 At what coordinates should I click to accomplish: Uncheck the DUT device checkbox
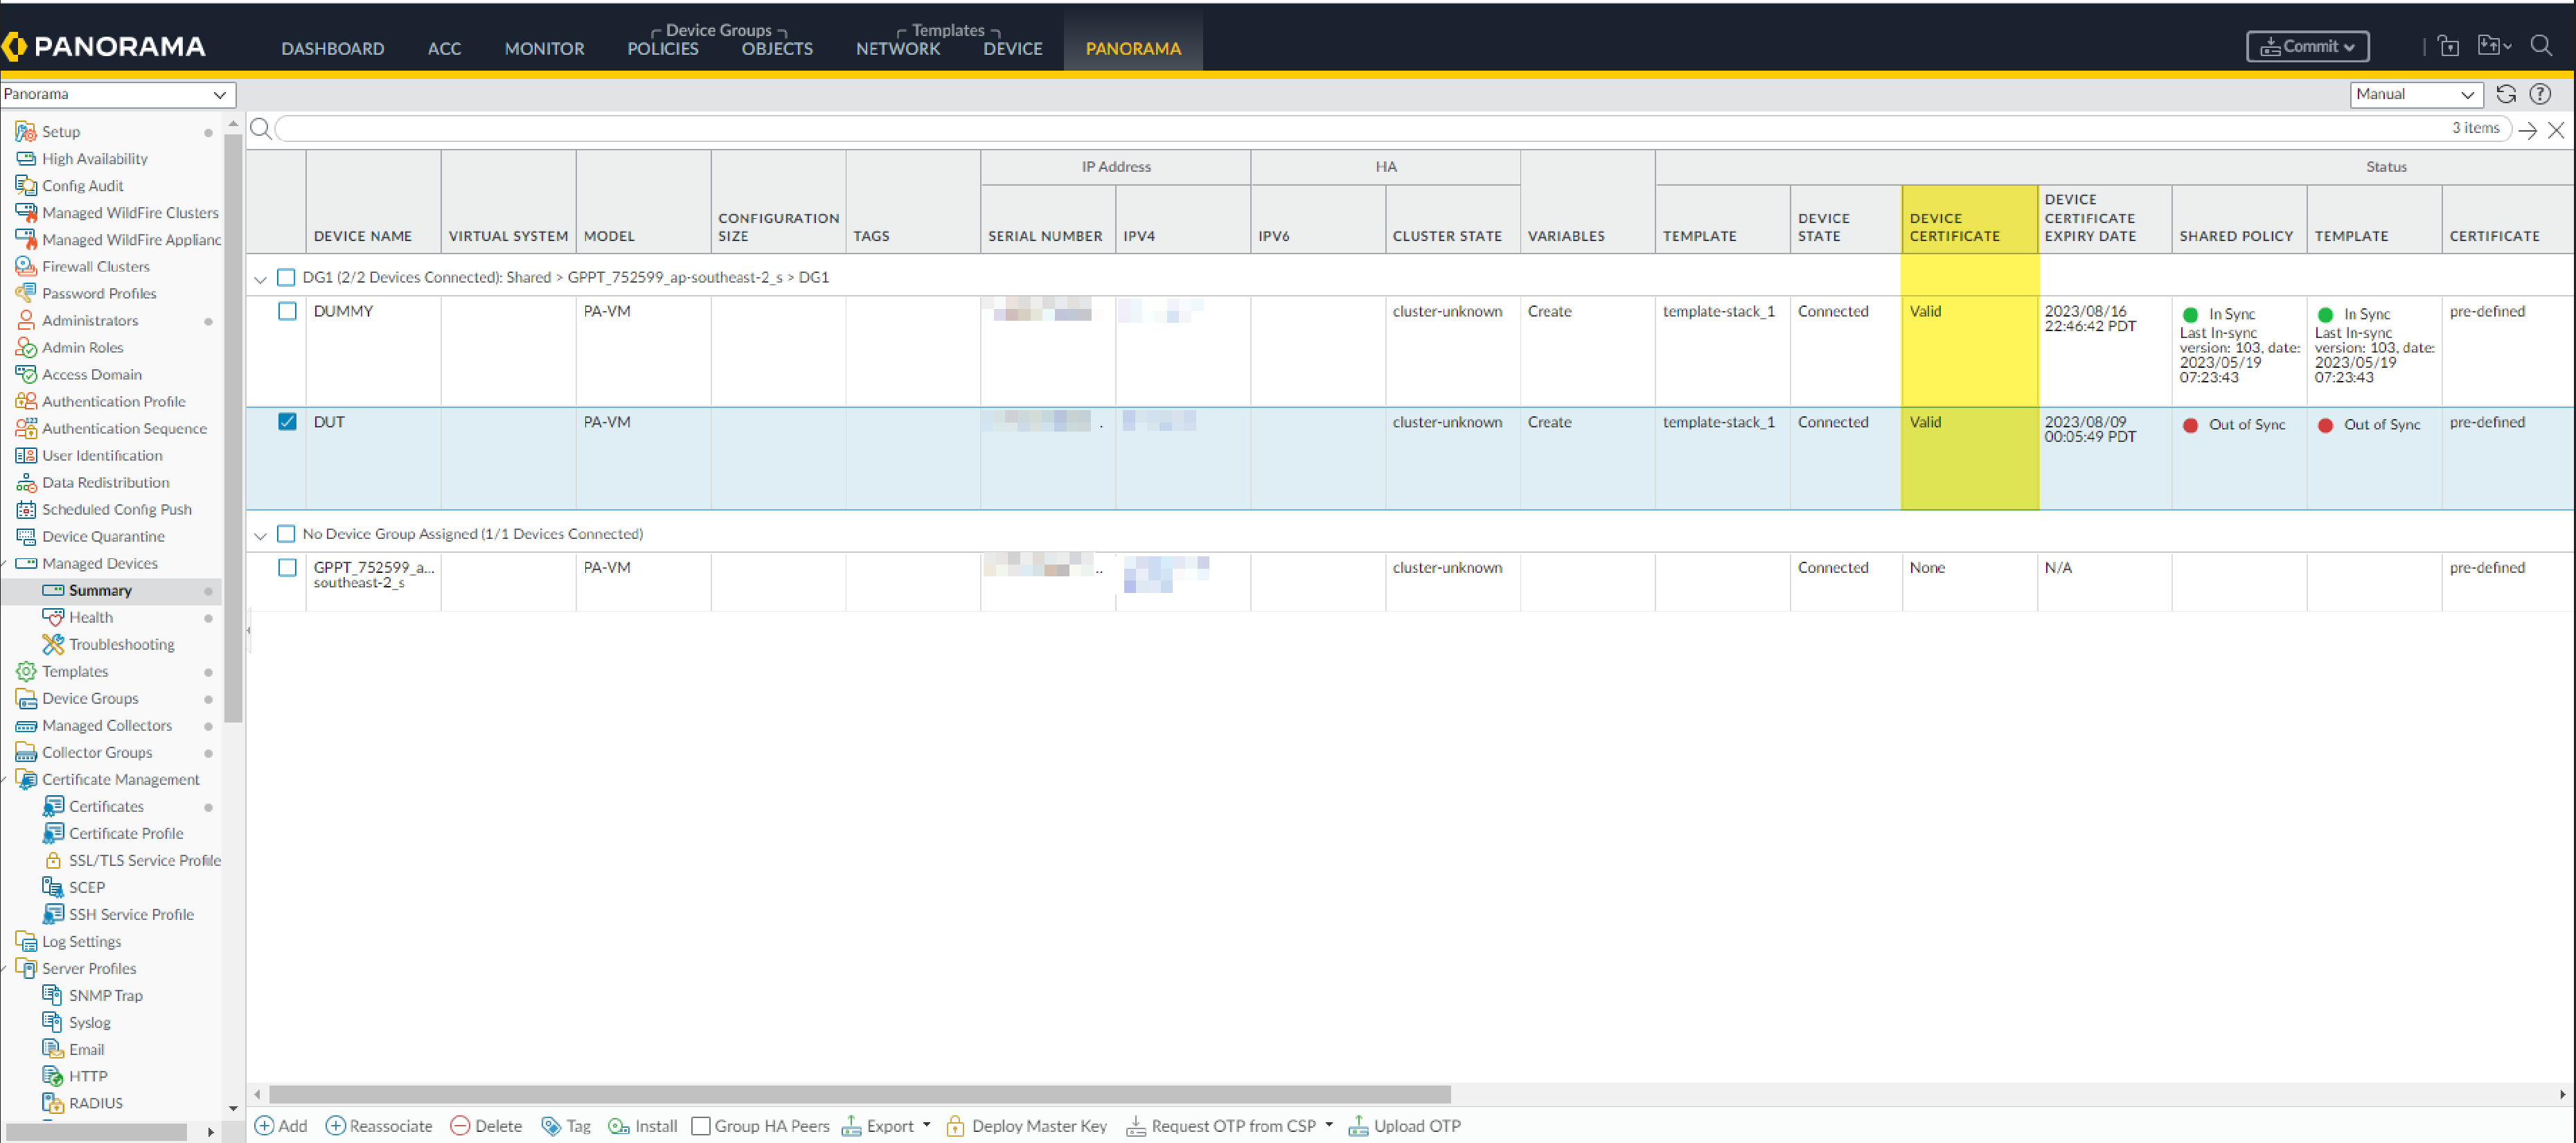coord(287,422)
